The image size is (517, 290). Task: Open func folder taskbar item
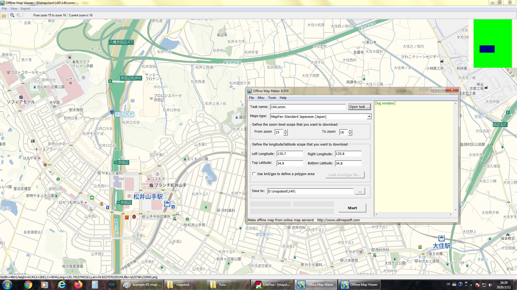click(229, 285)
